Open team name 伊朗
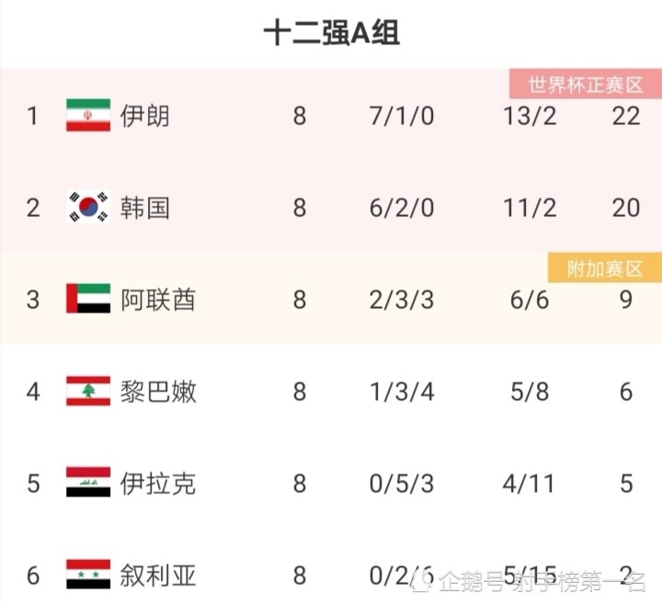Screen dimensions: 662x605 [145, 116]
